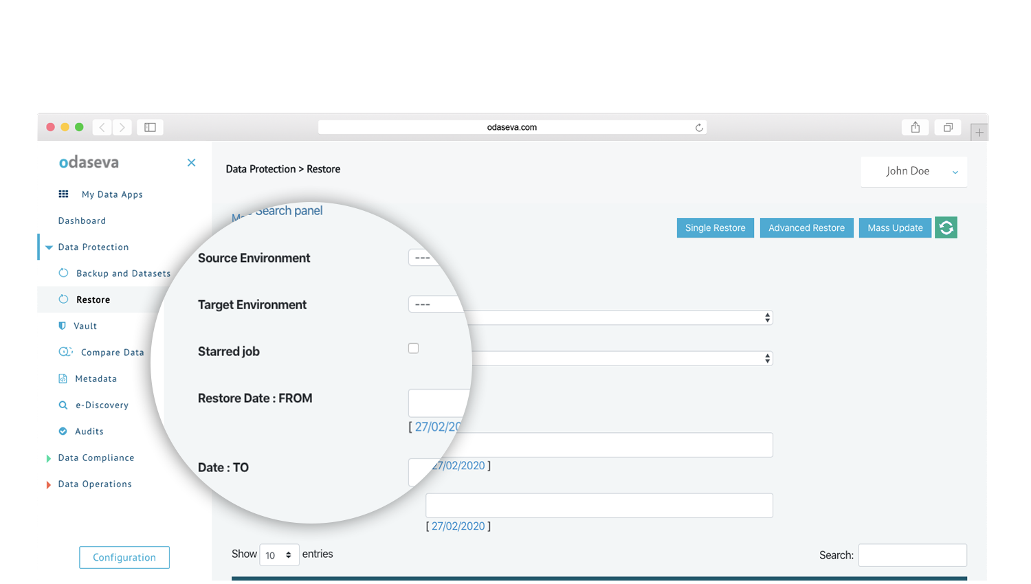The image size is (1031, 584).
Task: Click the Backup and Datasets icon
Action: (63, 273)
